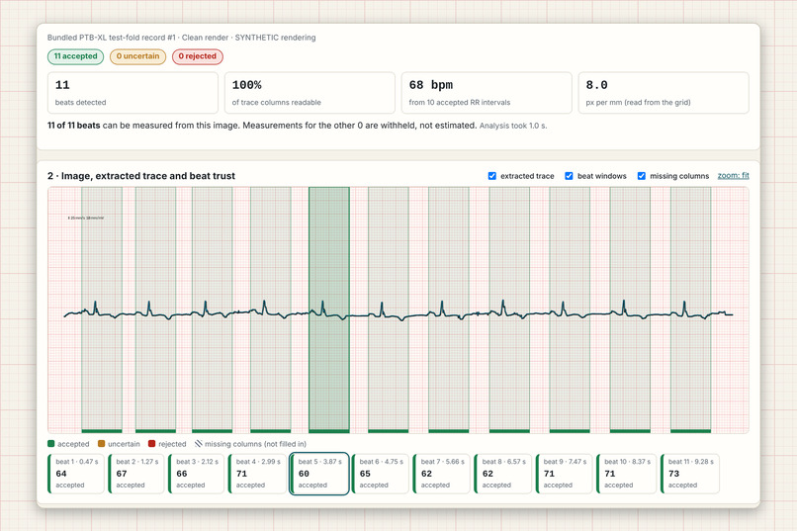
Task: Open beat 2 card at 1.27 s
Action: tap(136, 474)
